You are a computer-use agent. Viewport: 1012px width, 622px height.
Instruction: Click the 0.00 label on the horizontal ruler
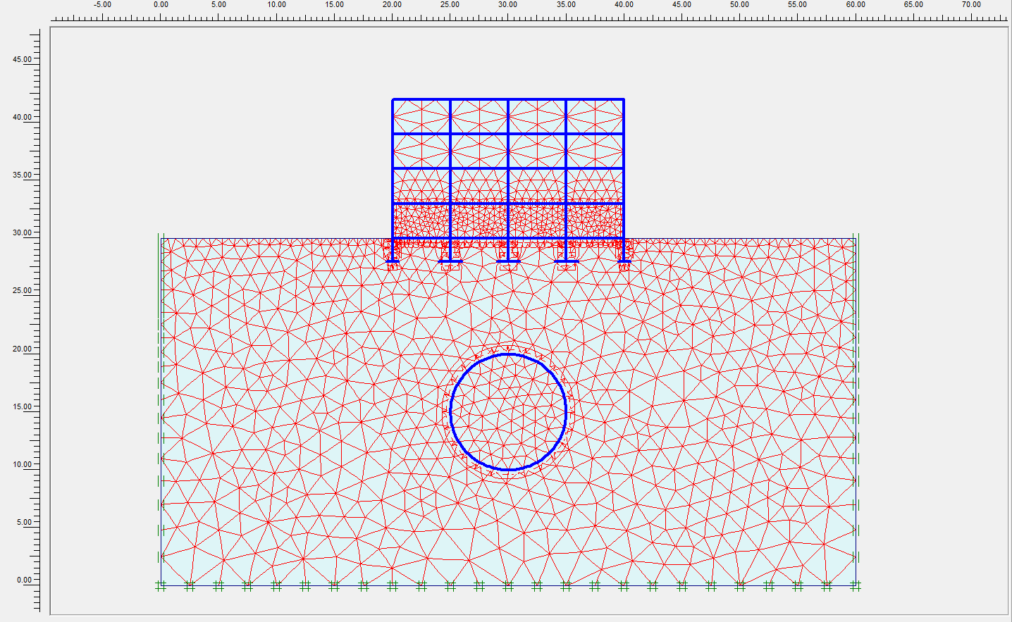click(161, 4)
